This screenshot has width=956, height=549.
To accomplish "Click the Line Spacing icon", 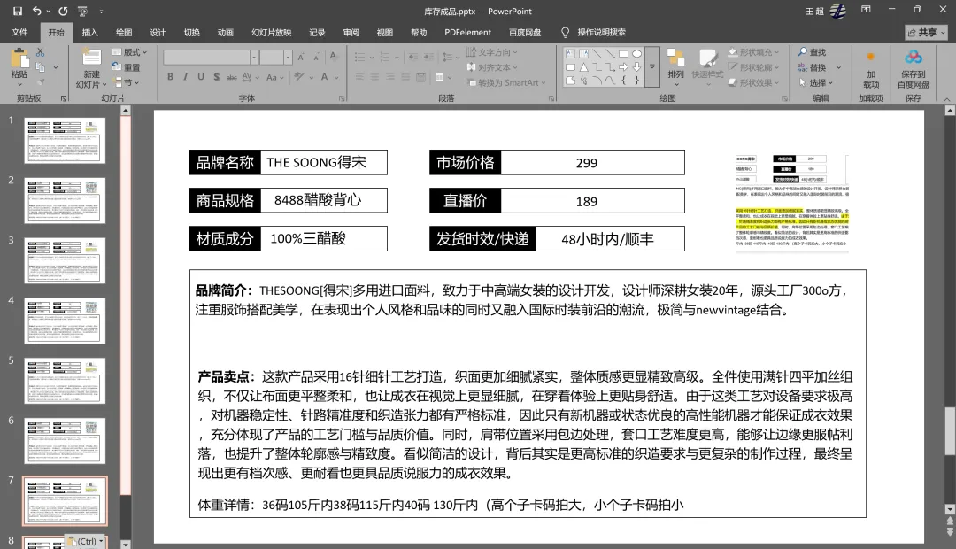I will [448, 58].
